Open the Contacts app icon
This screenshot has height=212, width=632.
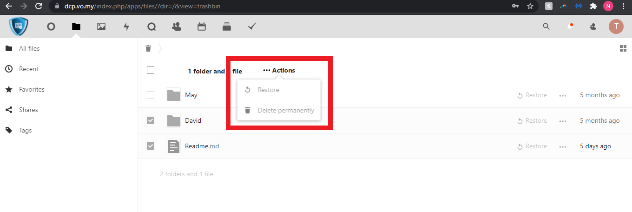pos(177,27)
